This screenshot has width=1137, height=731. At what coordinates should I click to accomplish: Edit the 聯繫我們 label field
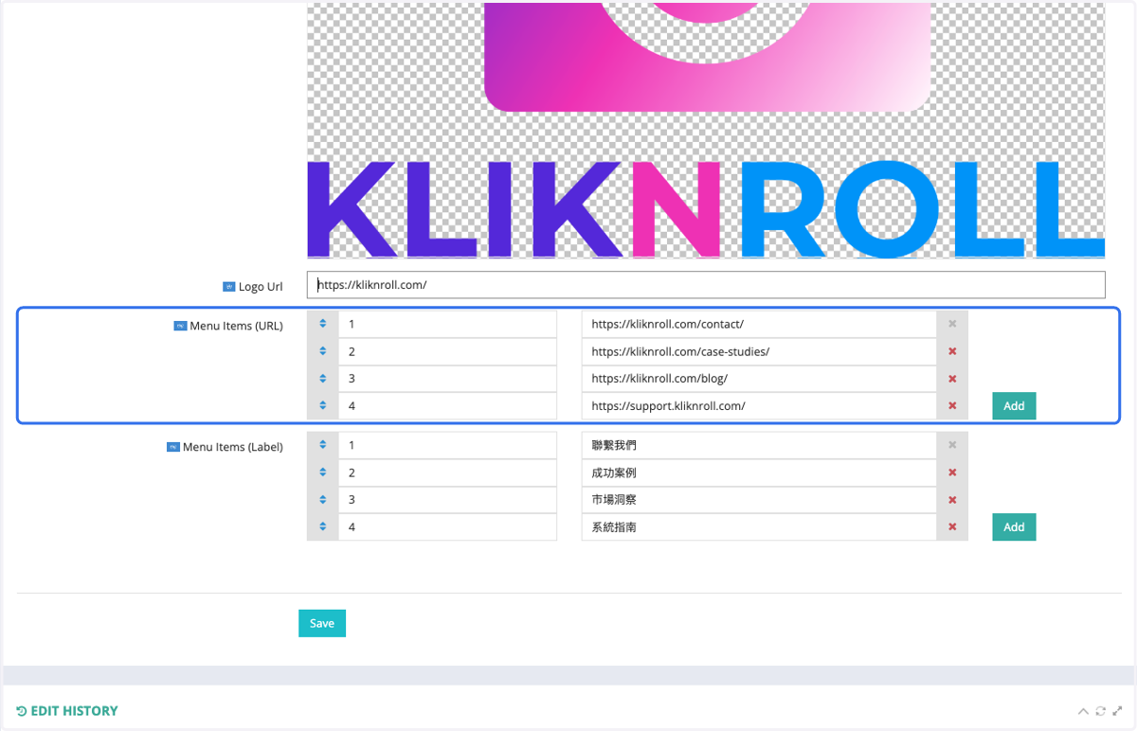pos(759,445)
